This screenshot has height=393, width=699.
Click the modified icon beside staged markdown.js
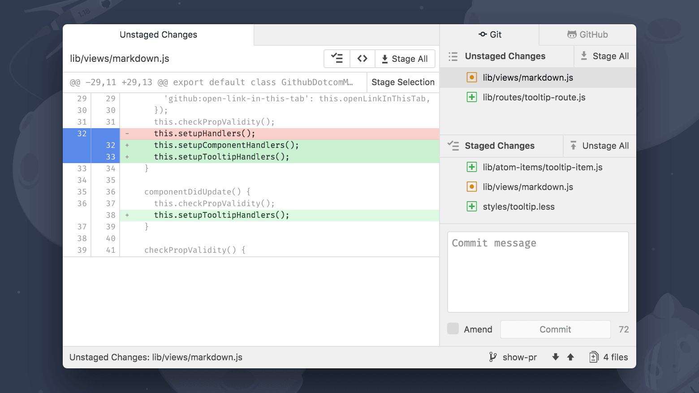click(471, 187)
